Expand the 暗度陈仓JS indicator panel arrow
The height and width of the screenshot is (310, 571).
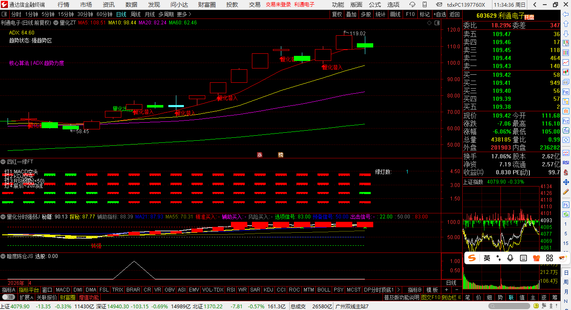[3, 256]
